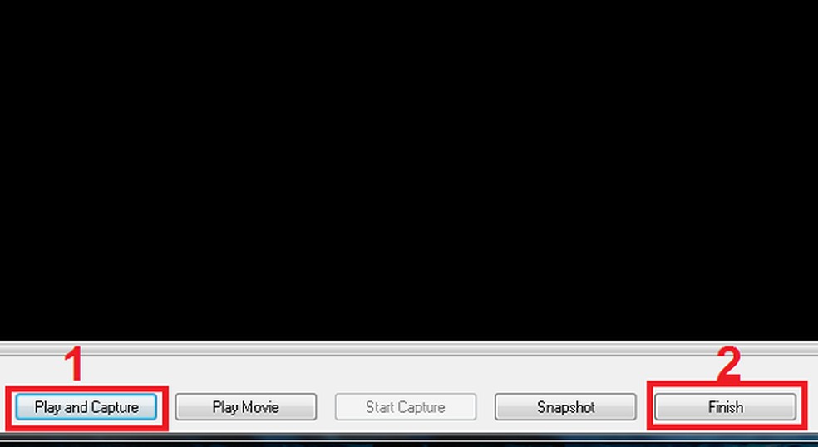Click the grayed-out Start Capture button
This screenshot has width=818, height=447.
(x=406, y=407)
